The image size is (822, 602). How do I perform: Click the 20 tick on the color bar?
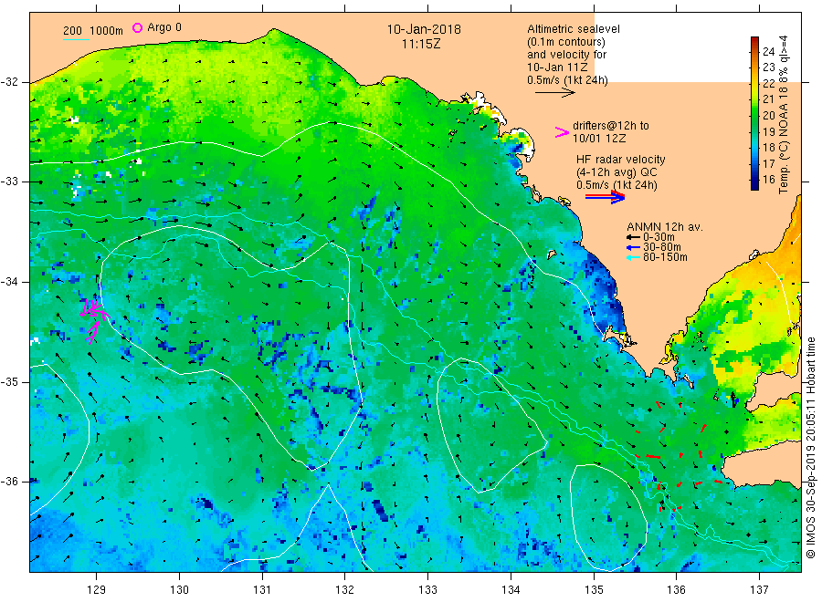coord(768,115)
